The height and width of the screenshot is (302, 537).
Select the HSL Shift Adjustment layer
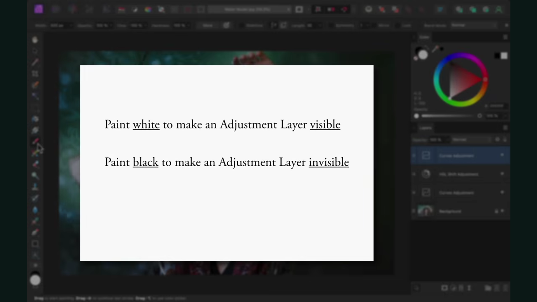(460, 174)
